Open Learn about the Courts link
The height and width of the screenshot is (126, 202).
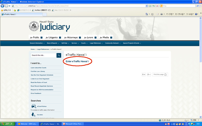point(38,68)
